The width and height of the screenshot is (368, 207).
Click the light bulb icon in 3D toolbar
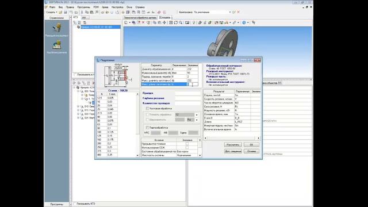(x=194, y=22)
